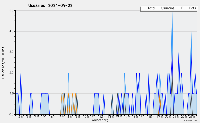Click the Usuarios legend entry

click(165, 8)
